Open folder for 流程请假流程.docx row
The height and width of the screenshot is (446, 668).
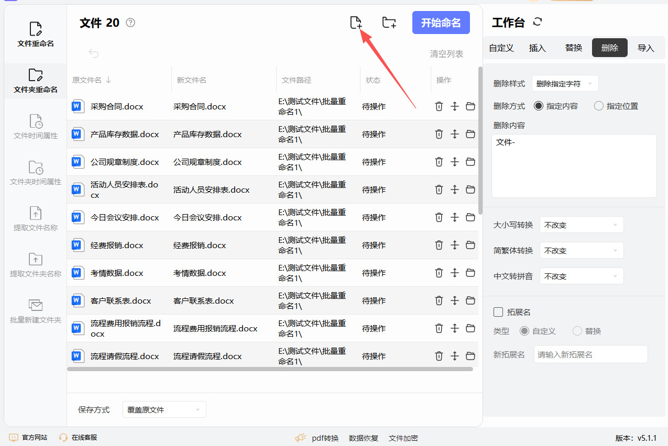click(470, 356)
